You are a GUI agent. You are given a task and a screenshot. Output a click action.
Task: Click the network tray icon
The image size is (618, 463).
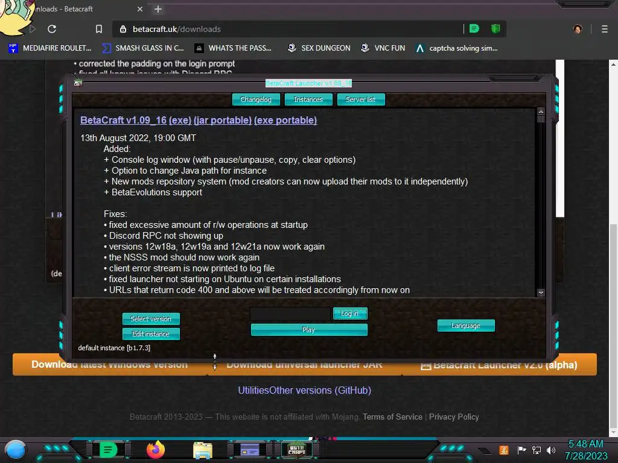pos(537,450)
